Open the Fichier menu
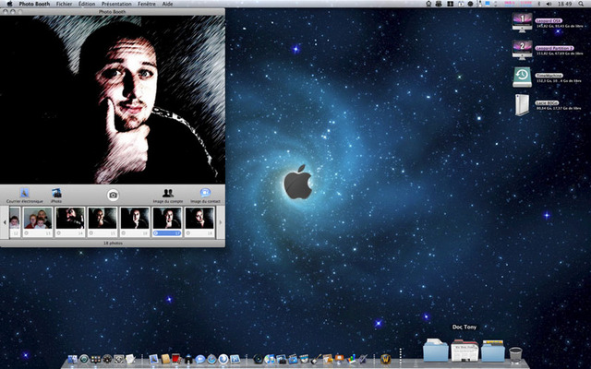 click(x=64, y=4)
